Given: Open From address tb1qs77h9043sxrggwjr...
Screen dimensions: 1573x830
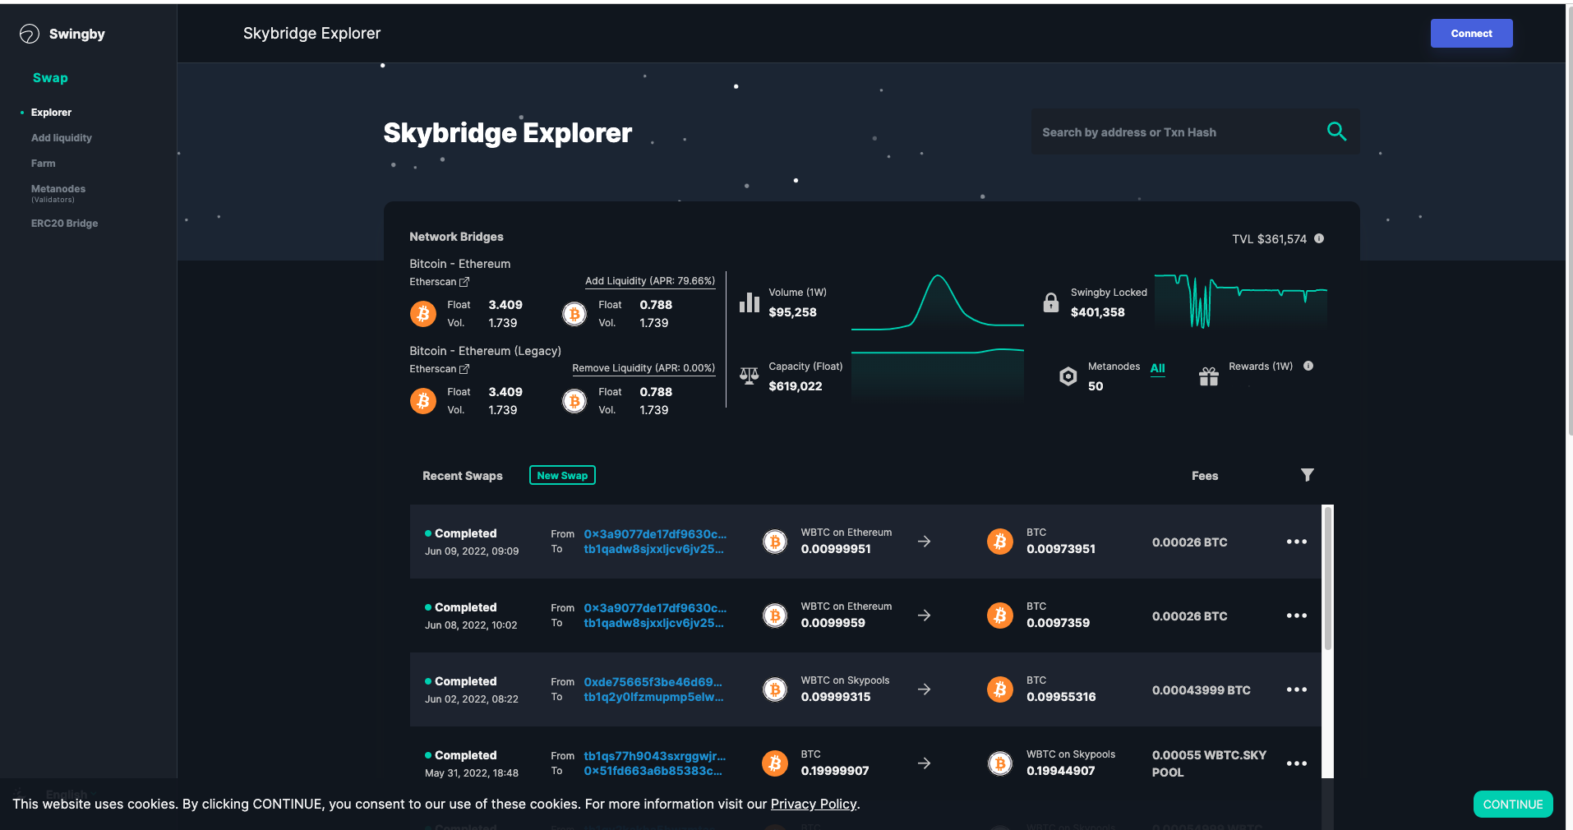Looking at the screenshot, I should (x=655, y=756).
